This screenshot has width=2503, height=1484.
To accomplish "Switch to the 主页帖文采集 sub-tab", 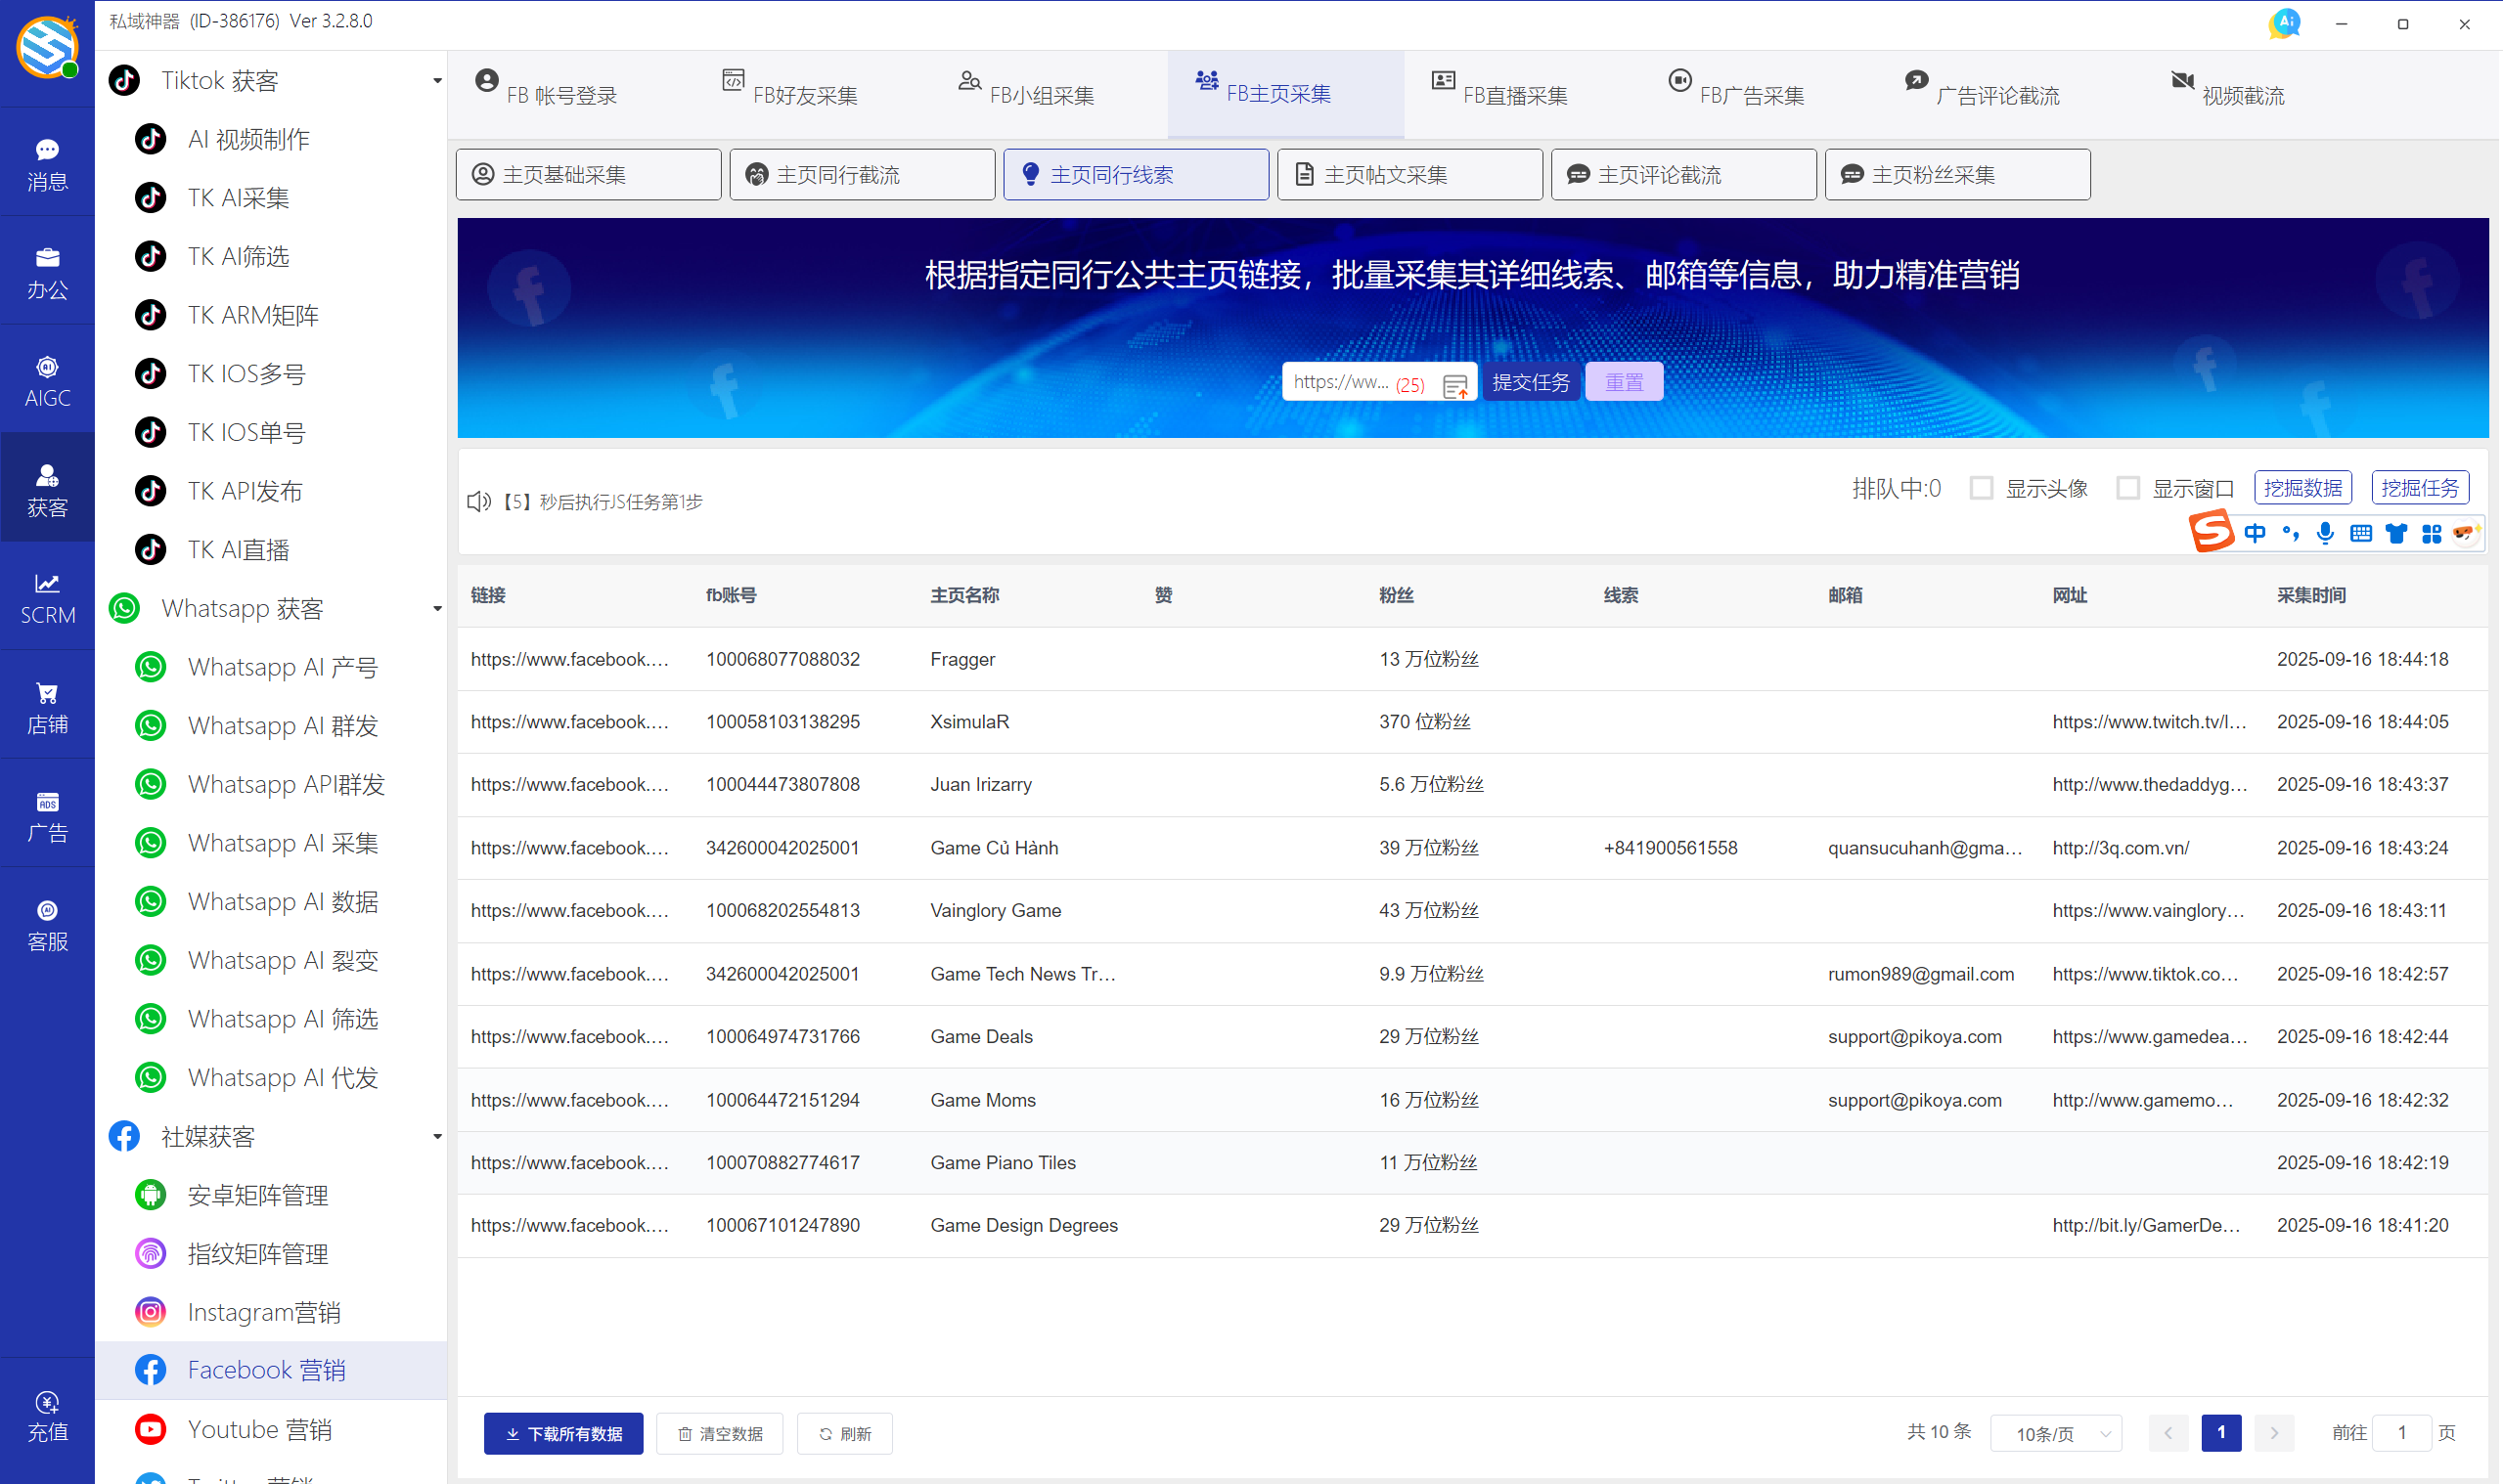I will click(1408, 173).
